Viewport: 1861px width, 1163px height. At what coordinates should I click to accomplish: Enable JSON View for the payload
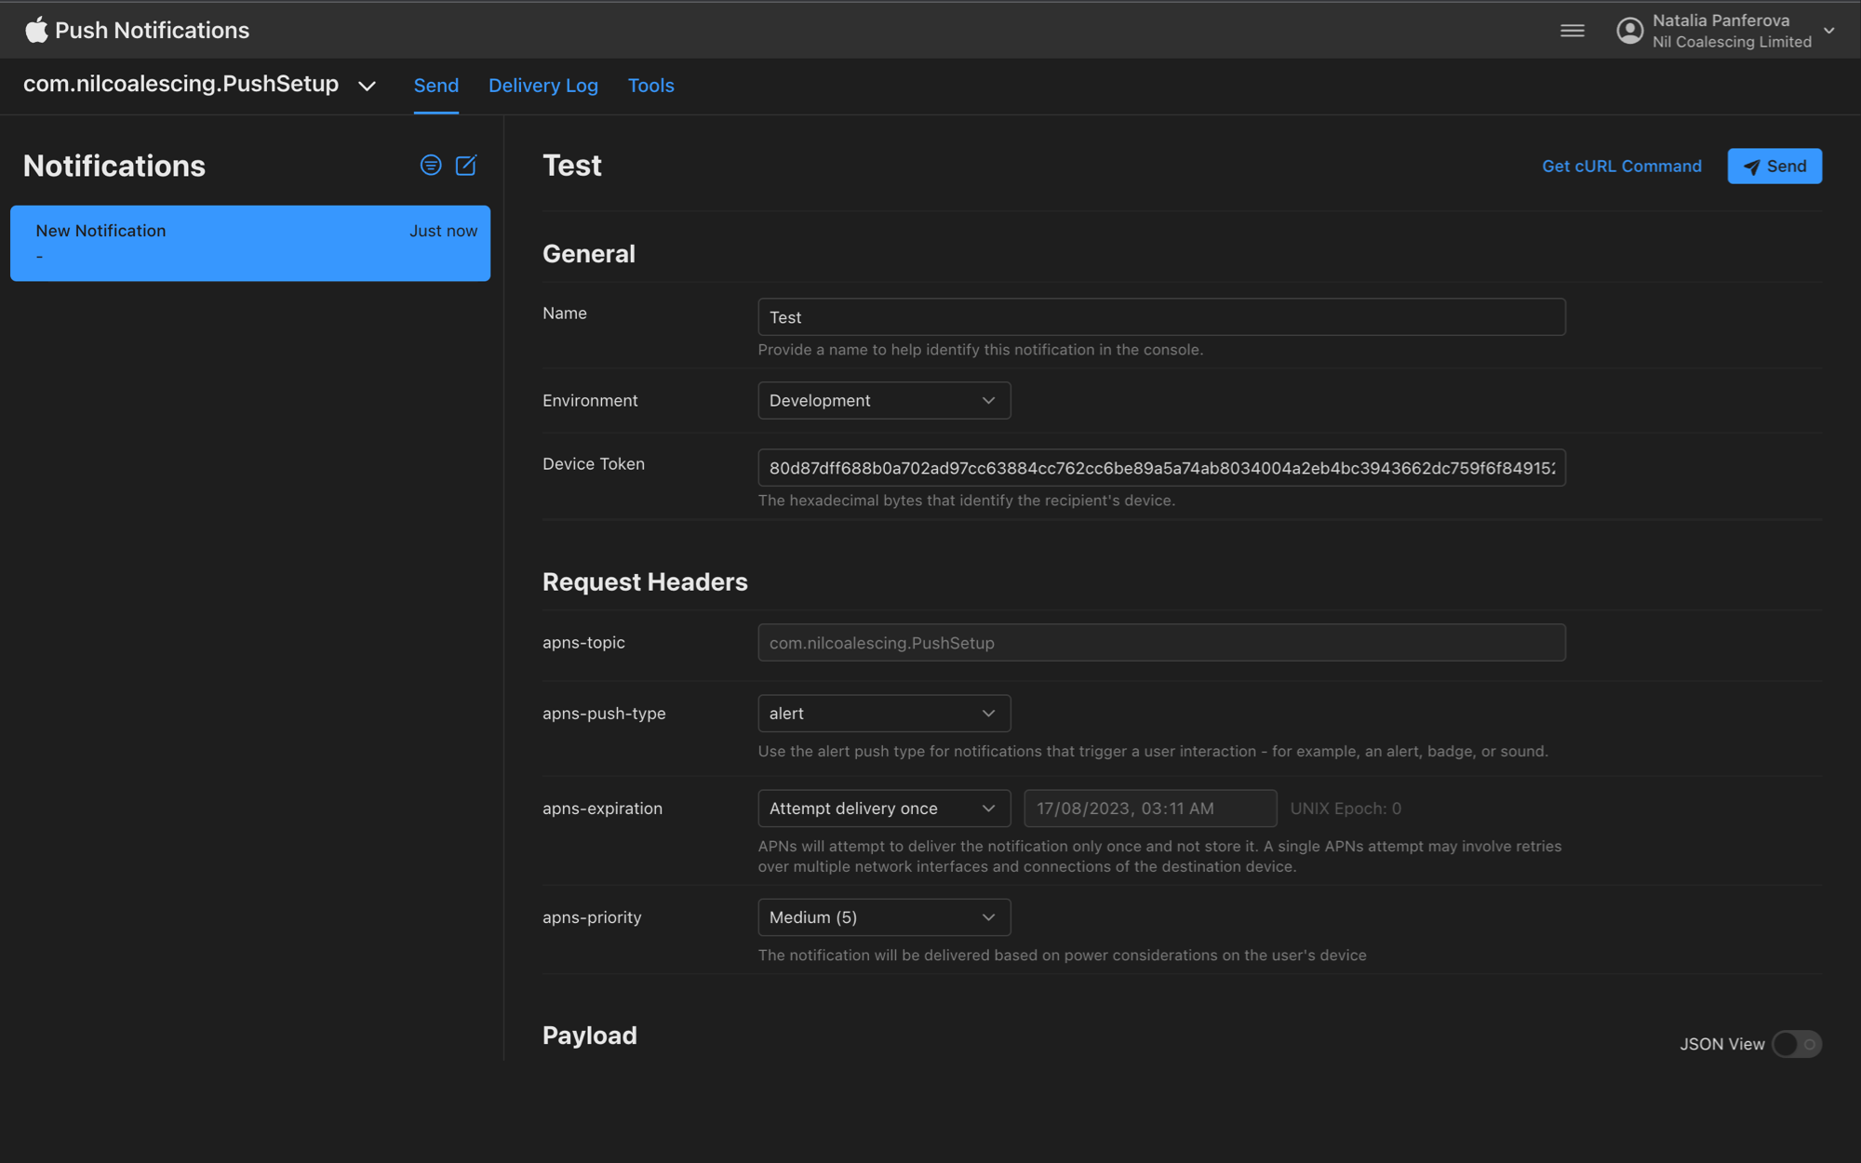1795,1044
